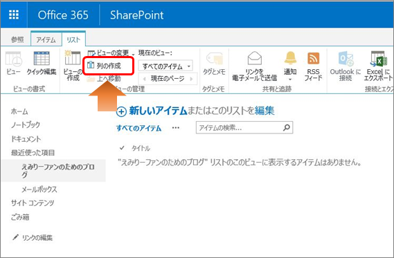Click the タイトル column header

point(141,148)
